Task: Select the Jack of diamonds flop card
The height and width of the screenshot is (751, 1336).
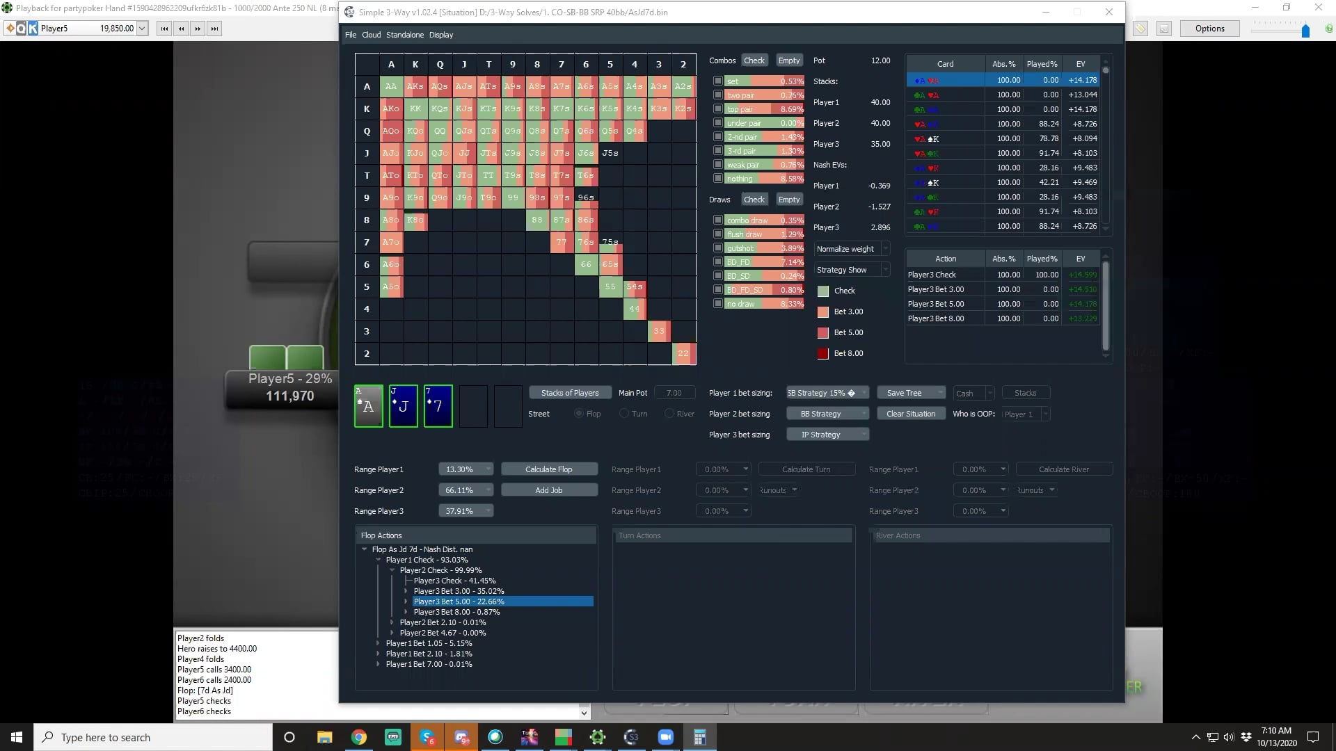Action: pos(403,406)
